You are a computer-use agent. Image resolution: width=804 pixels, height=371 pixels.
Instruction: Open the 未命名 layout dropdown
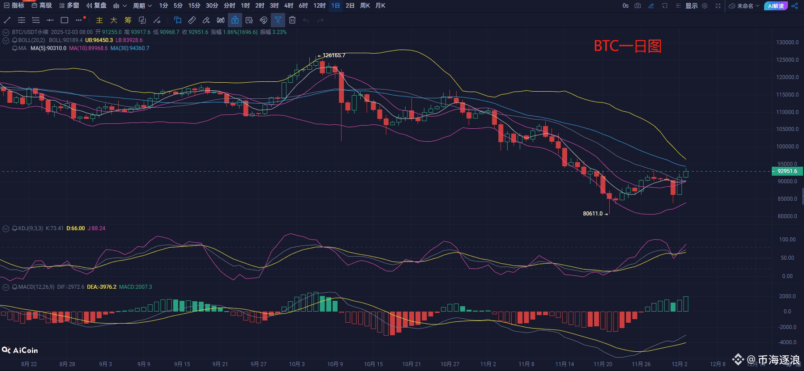(744, 6)
